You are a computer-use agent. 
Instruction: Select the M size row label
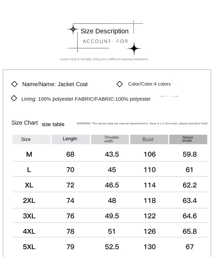tap(29, 154)
